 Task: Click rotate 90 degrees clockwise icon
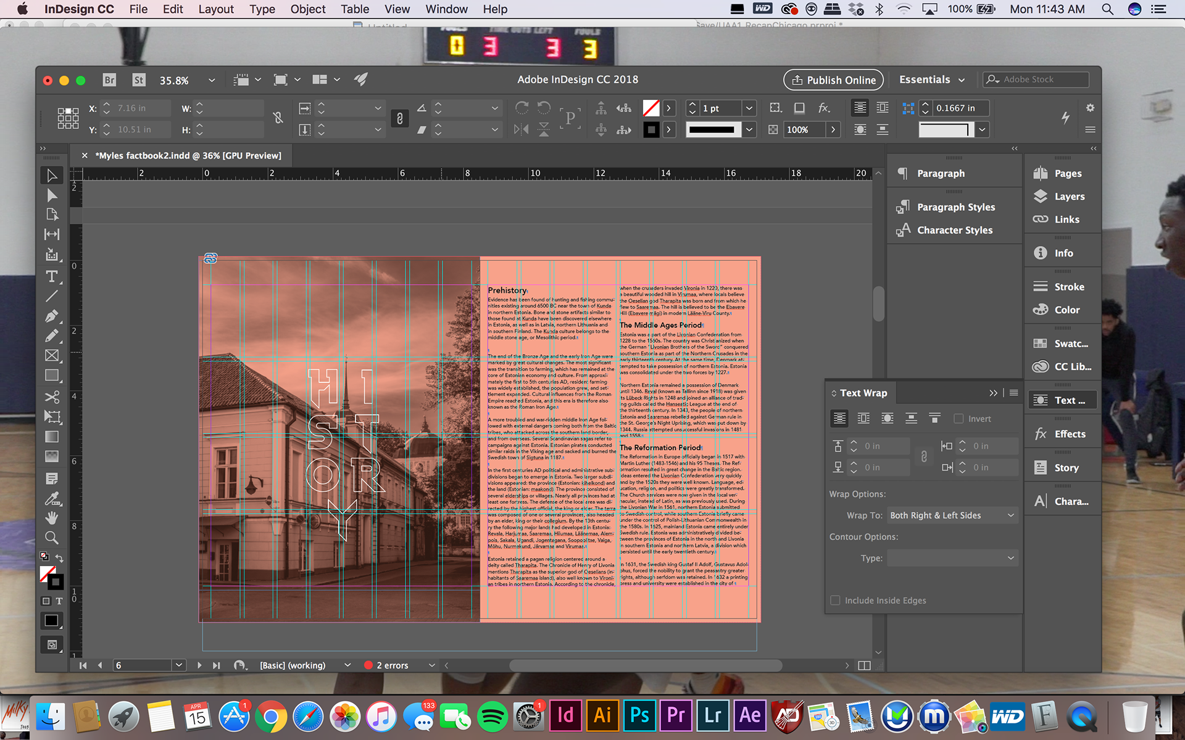(522, 108)
